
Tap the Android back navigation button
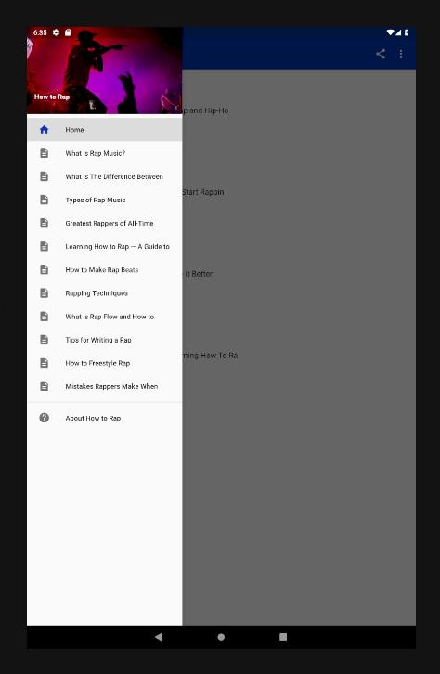[x=159, y=637]
